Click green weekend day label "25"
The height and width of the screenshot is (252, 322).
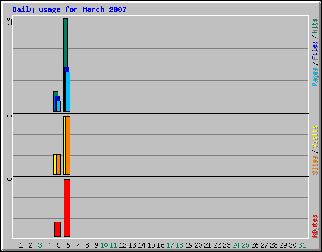(x=245, y=245)
